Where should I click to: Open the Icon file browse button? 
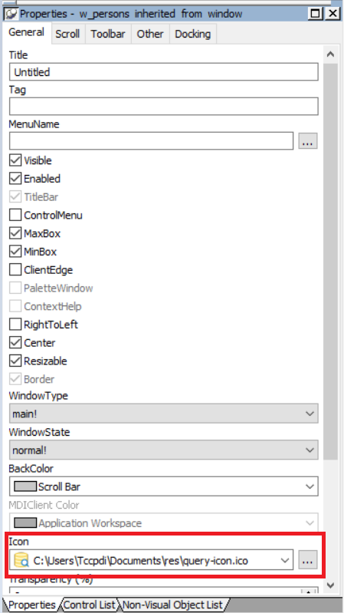(x=308, y=560)
